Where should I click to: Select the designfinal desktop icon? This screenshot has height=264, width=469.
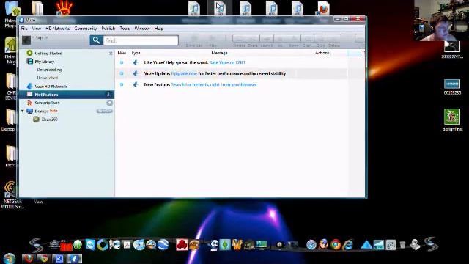coord(452,120)
